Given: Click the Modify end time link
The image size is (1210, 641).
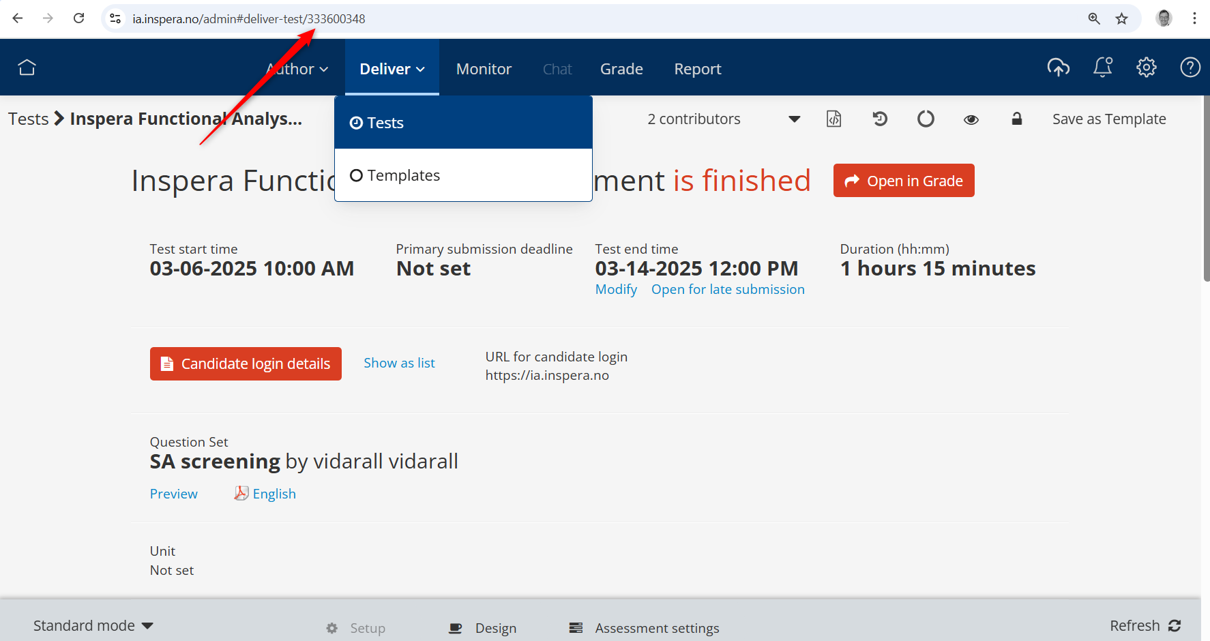Looking at the screenshot, I should pos(616,289).
